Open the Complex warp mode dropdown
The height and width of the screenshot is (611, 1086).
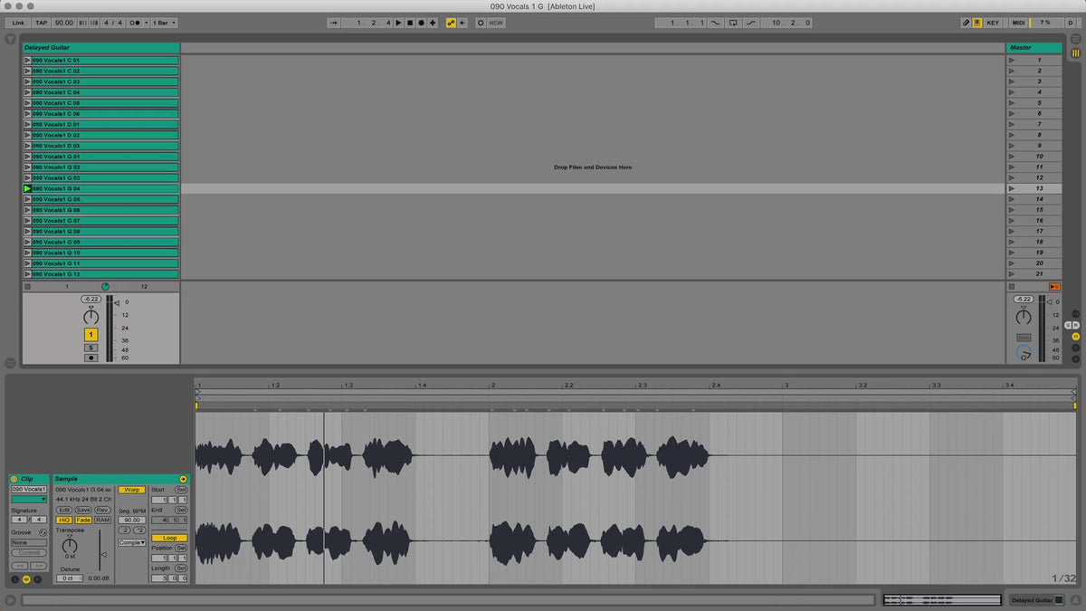click(x=131, y=542)
